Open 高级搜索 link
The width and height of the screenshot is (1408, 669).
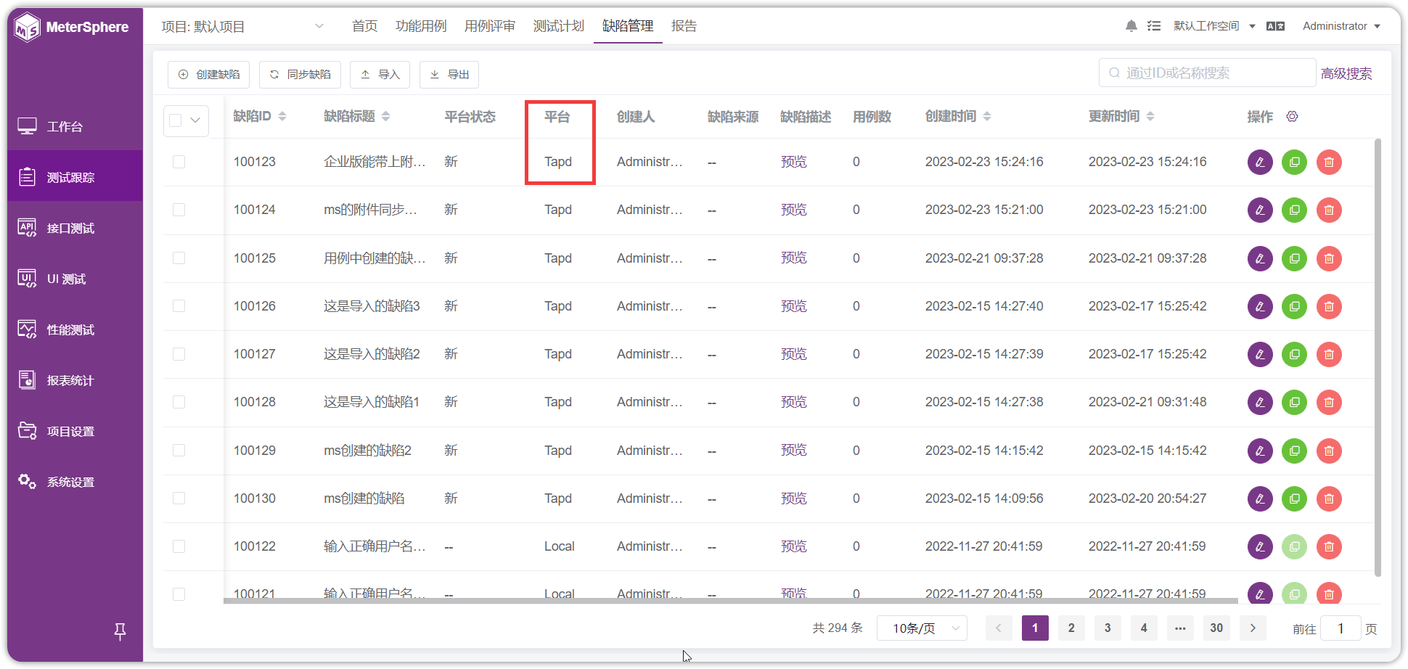pos(1346,73)
